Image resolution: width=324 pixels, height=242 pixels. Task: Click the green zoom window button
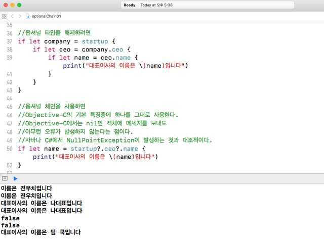[19, 5]
